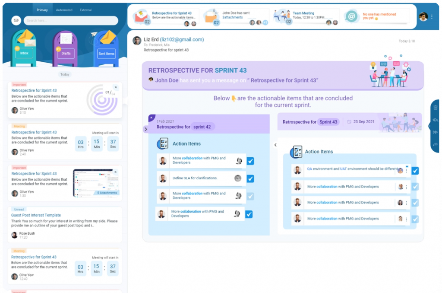442x293 pixels.
Task: Click the assignee avatar on the QA environment row
Action: [x=400, y=171]
